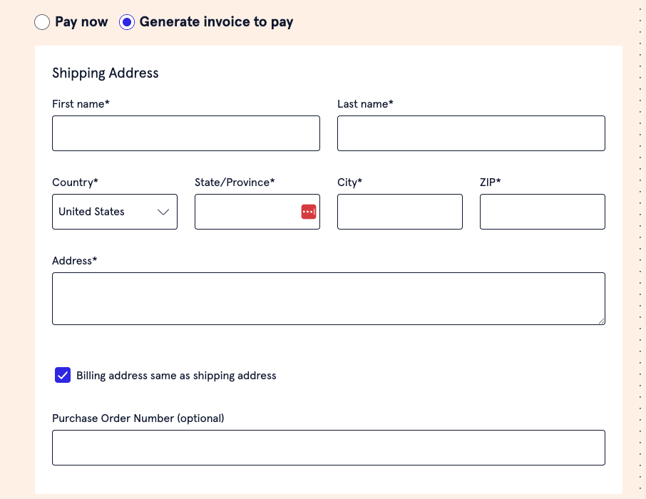Uncheck Billing address same as shipping checkbox
This screenshot has width=646, height=499.
click(x=63, y=375)
